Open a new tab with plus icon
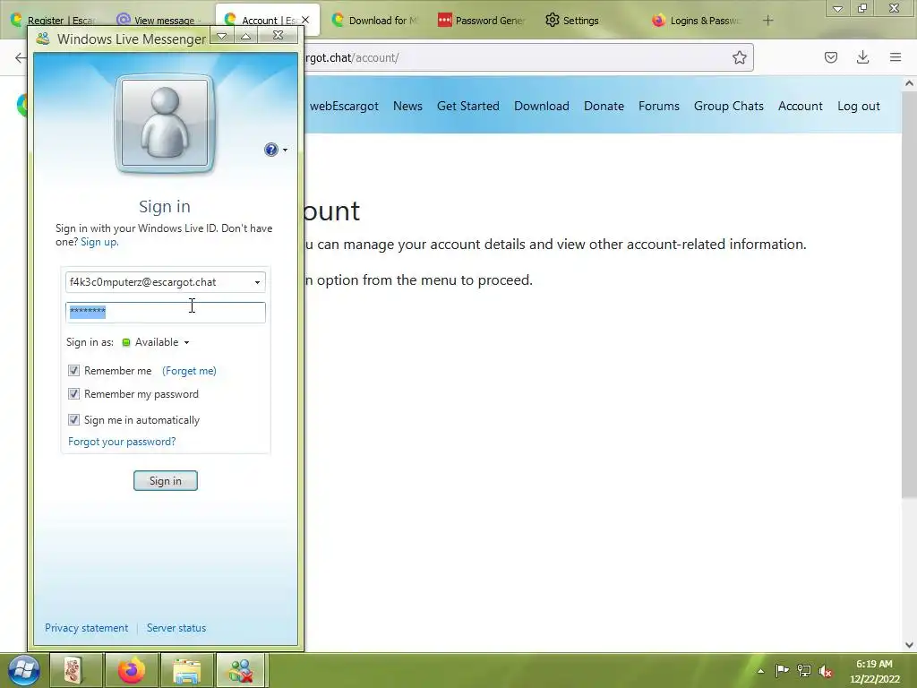The height and width of the screenshot is (688, 917). pyautogui.click(x=767, y=21)
